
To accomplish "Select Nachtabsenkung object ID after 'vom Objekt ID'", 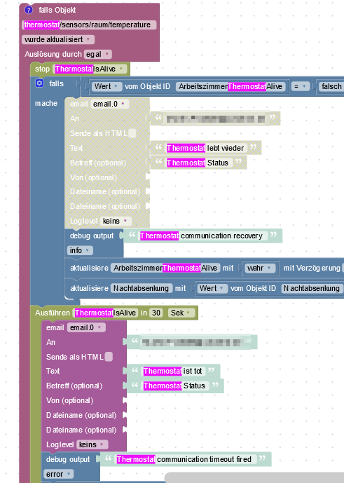I will (x=311, y=288).
